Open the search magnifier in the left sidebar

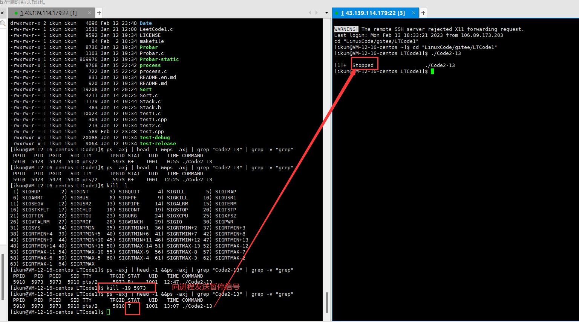tap(3, 24)
